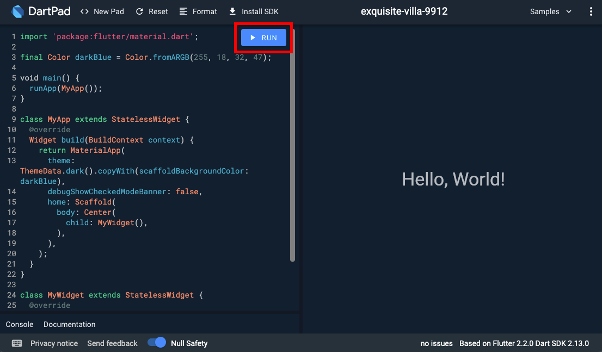
Task: Click 'return MaterialApp(' on line 12
Action: pos(82,151)
